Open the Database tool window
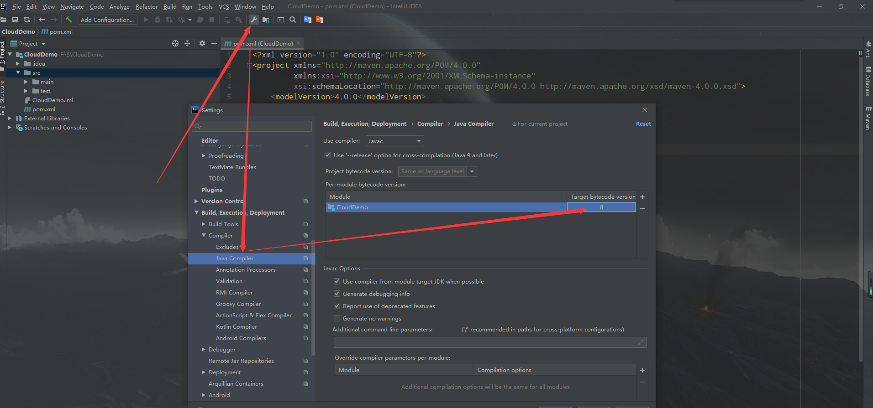 point(868,82)
